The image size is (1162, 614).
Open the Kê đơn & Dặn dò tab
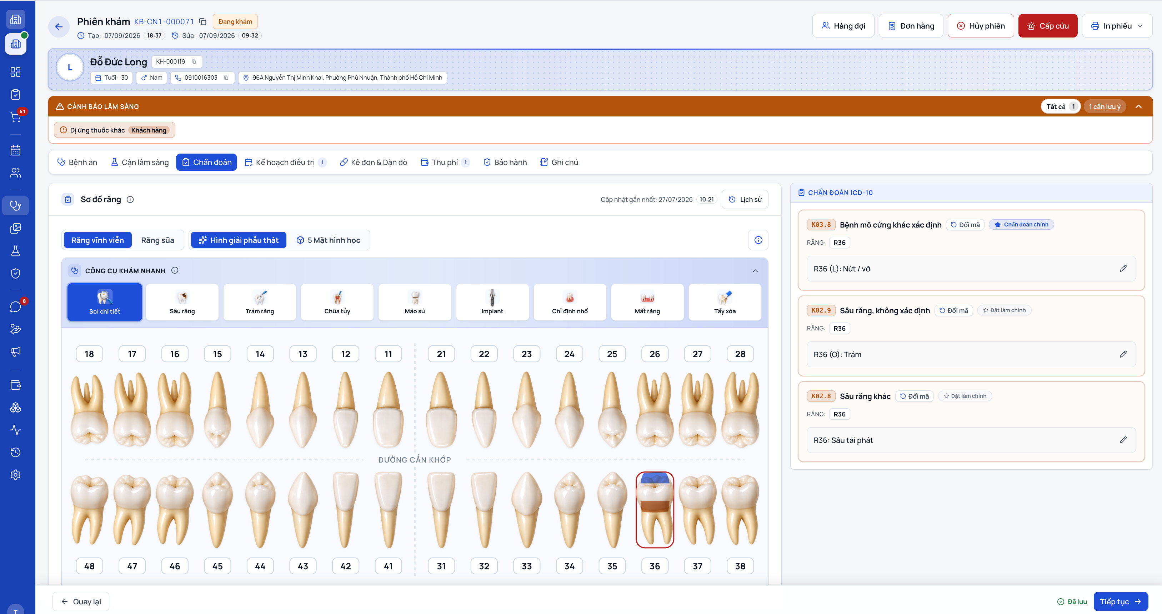374,163
